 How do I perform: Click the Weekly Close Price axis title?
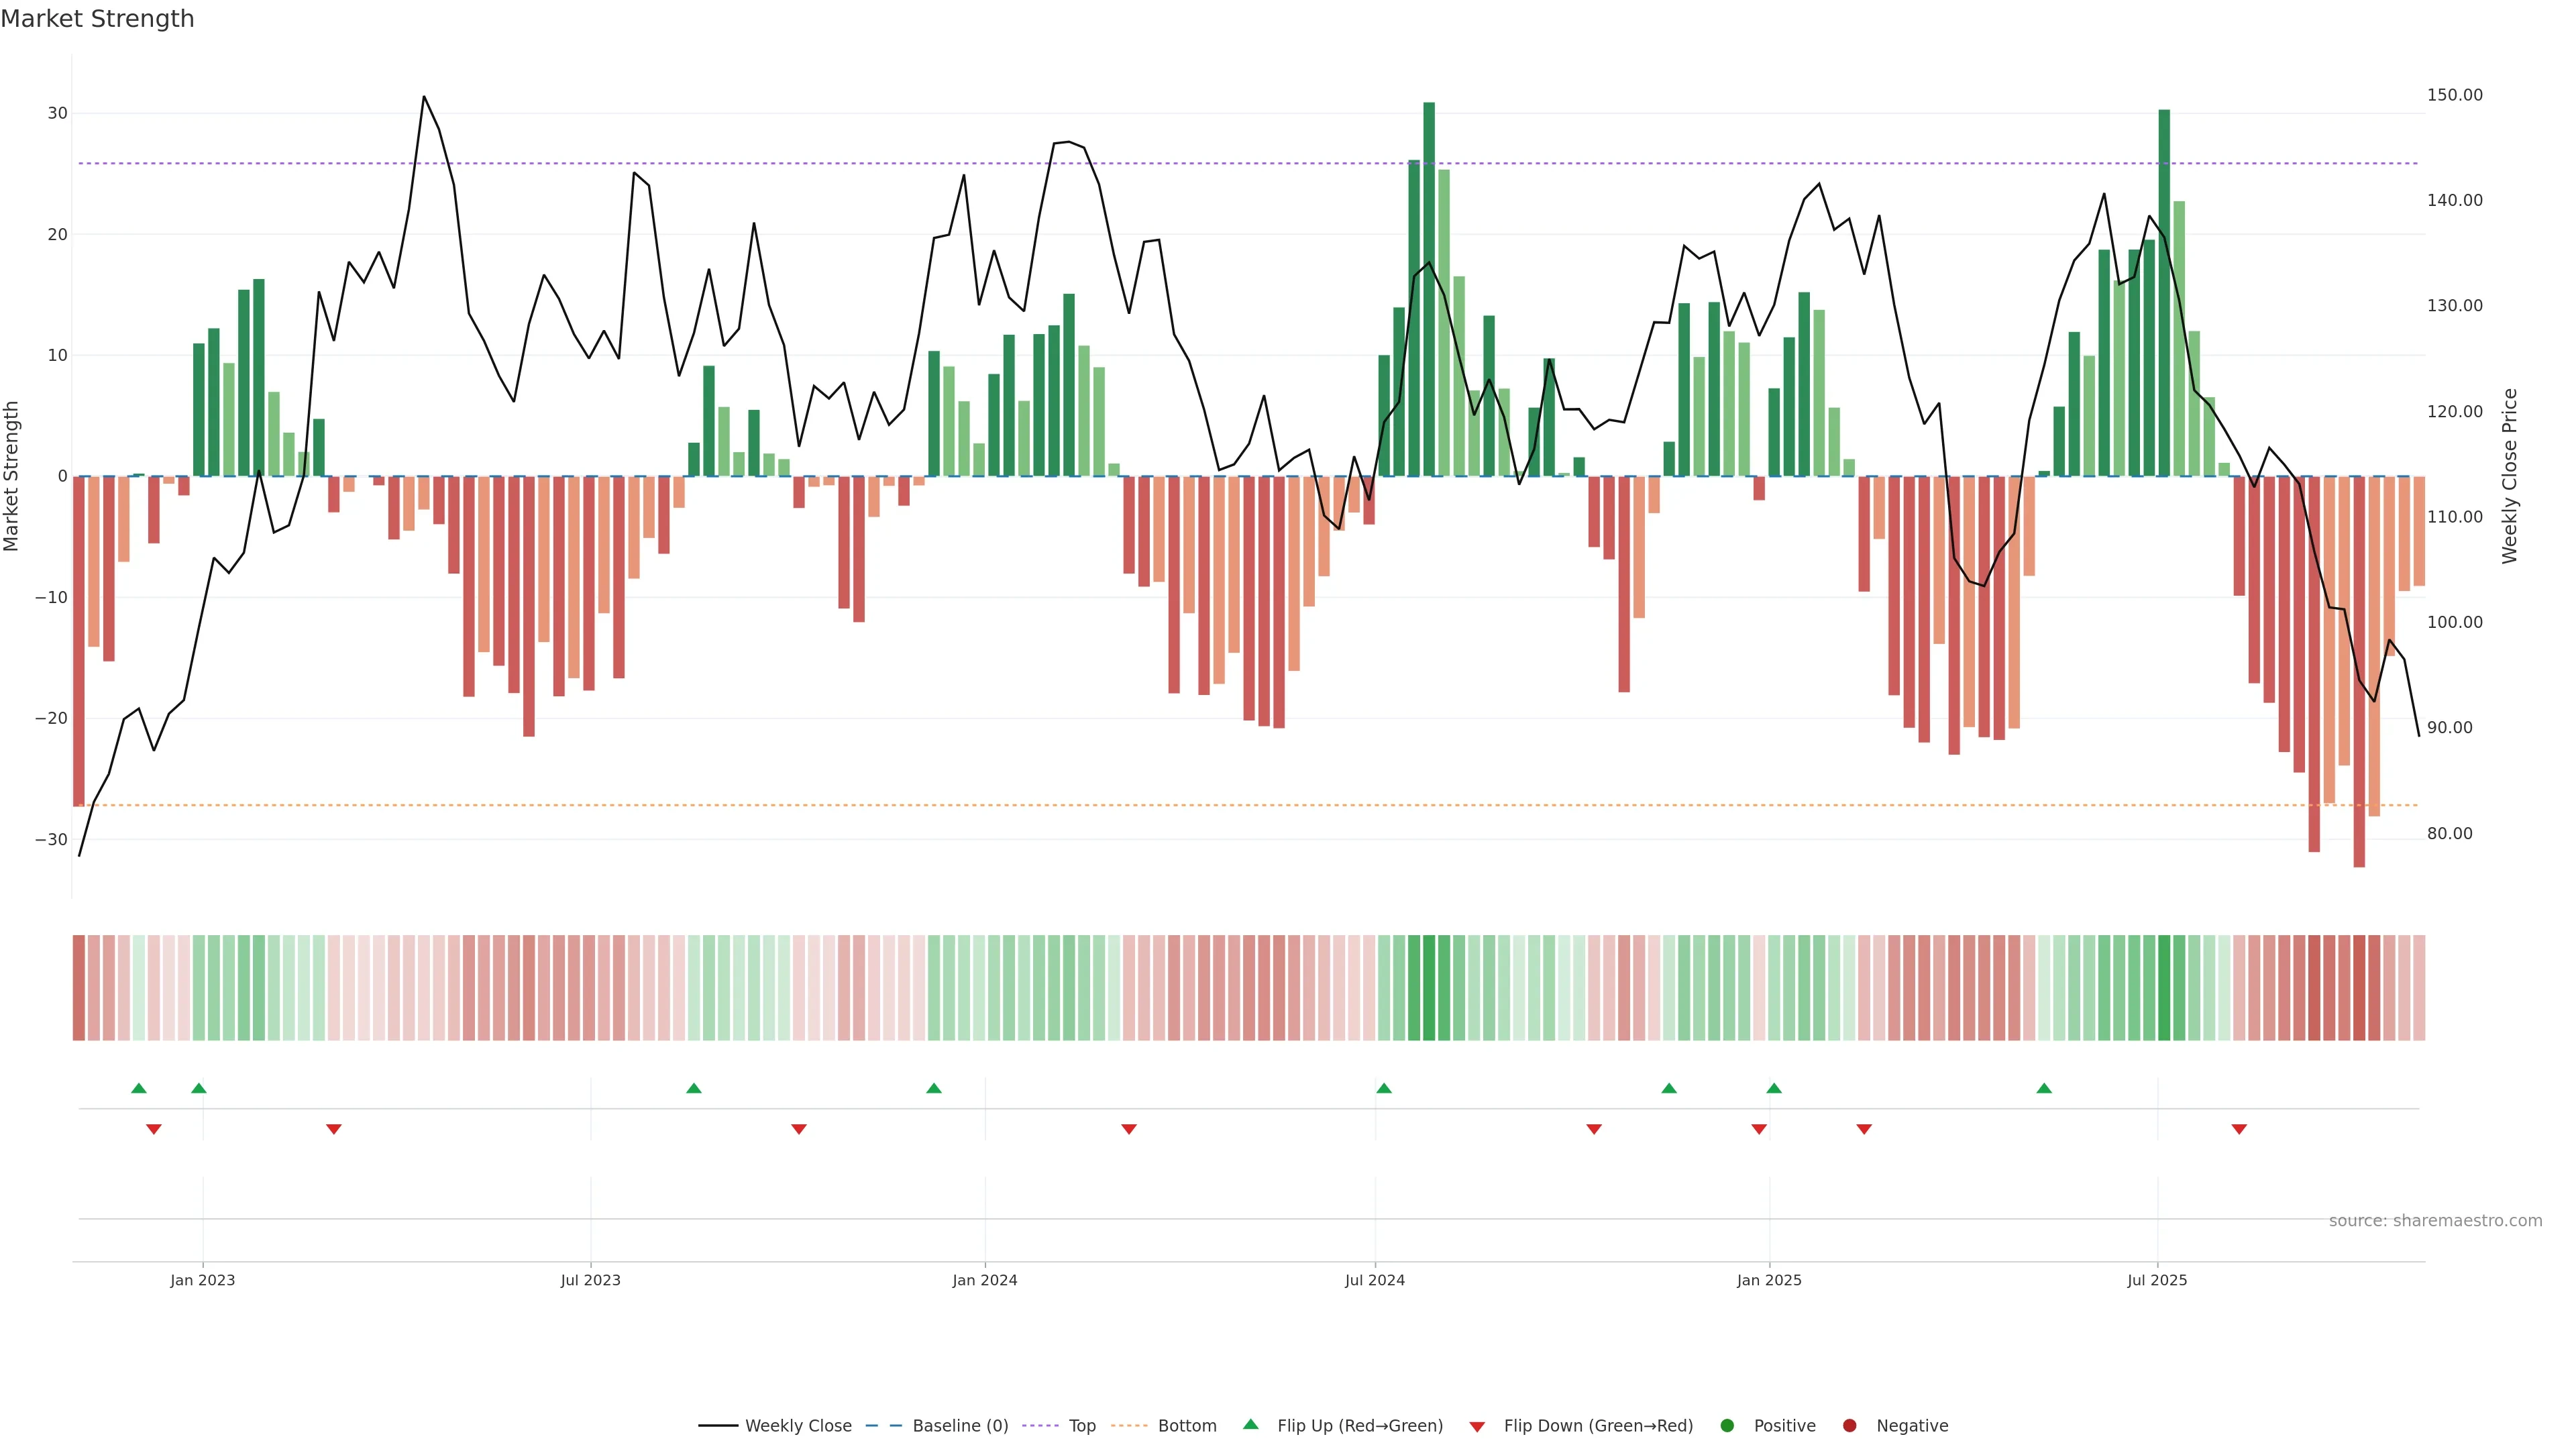2510,476
